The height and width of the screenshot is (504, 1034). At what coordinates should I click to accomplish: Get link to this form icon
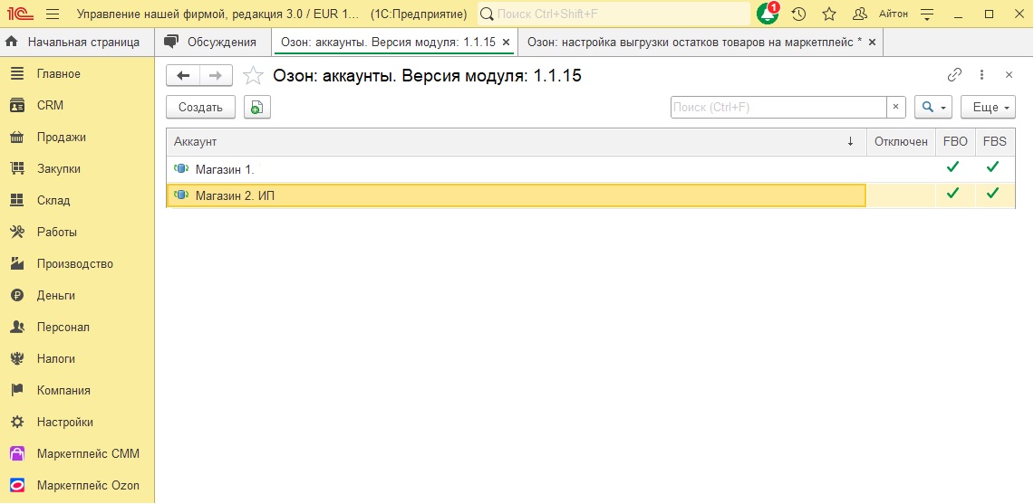(x=954, y=75)
